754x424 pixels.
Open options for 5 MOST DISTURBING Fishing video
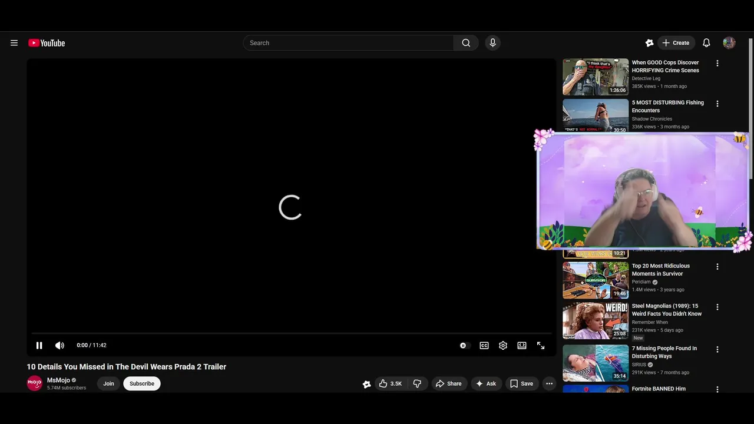[717, 104]
